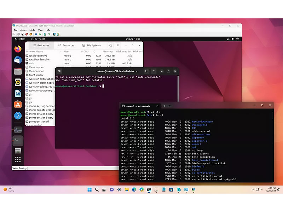Click the Windows Terminal scrollbar thumb
The width and height of the screenshot is (283, 212).
click(272, 116)
